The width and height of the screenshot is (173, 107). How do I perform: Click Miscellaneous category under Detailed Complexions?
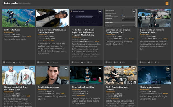42,89
